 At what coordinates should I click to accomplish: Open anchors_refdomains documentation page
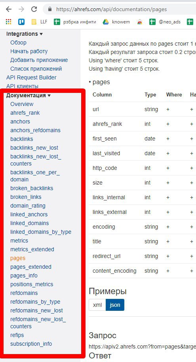click(x=36, y=130)
